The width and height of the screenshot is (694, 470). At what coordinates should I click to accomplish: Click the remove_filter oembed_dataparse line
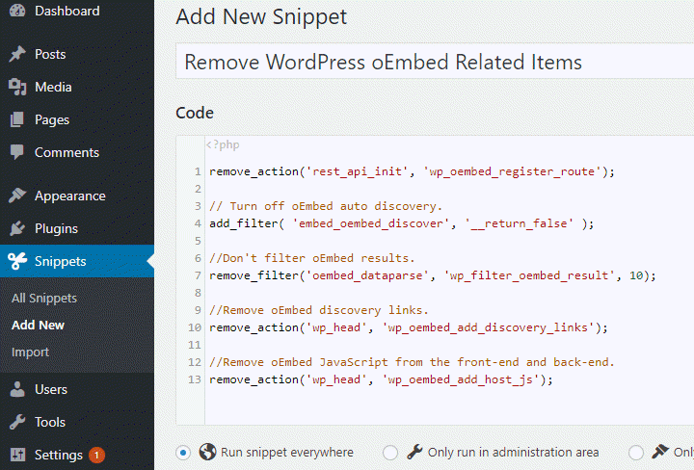point(433,275)
